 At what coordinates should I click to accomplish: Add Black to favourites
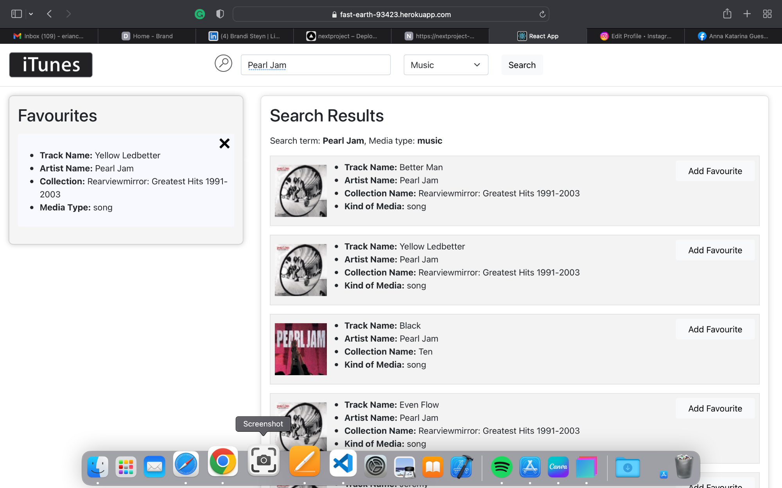coord(715,329)
